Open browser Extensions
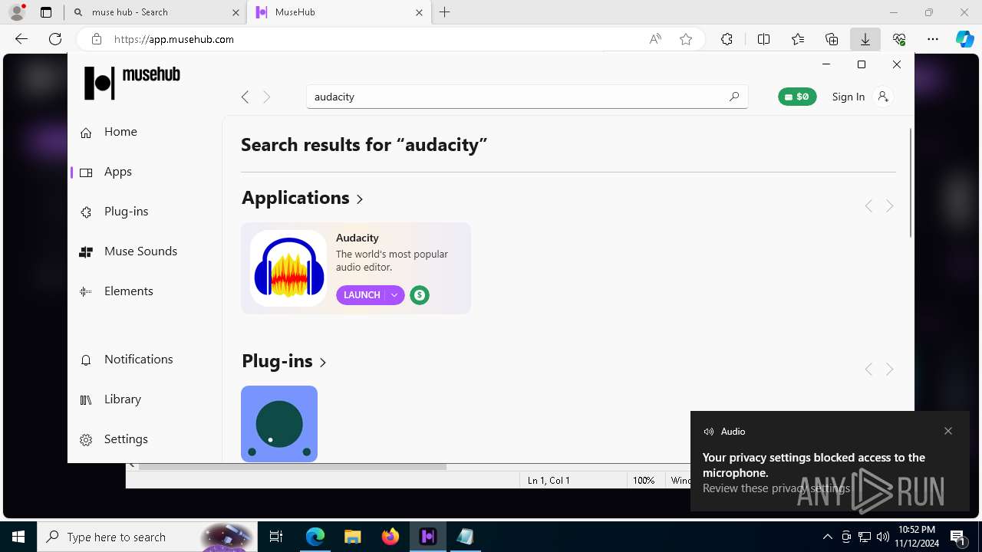The width and height of the screenshot is (982, 552). [727, 39]
